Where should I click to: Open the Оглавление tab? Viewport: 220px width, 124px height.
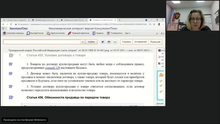click(141, 42)
